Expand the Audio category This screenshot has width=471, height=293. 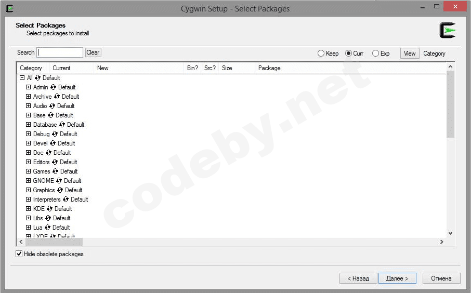point(28,105)
